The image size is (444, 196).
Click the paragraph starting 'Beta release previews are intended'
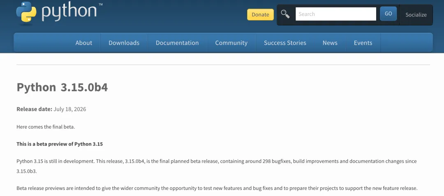point(217,188)
